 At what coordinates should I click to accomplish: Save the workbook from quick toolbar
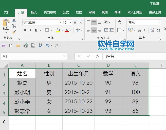coord(4,45)
